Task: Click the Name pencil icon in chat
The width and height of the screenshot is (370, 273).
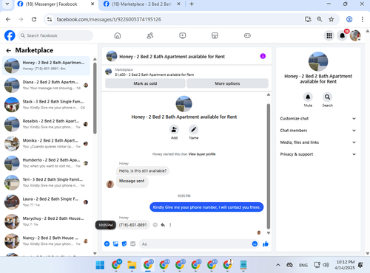Action: 194,129
